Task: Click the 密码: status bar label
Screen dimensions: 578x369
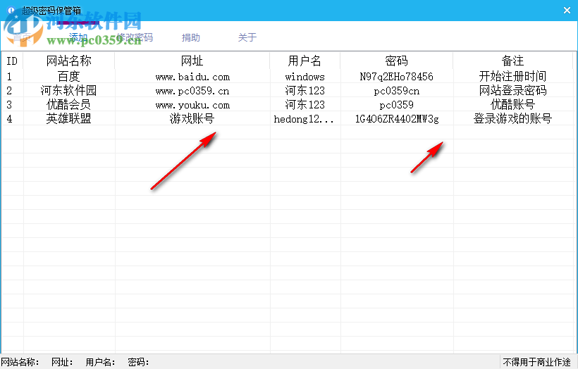Action: point(138,363)
